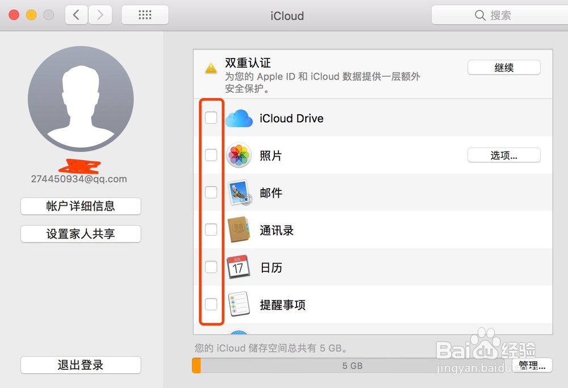
Task: Close the iCloud preferences window
Action: click(x=14, y=15)
